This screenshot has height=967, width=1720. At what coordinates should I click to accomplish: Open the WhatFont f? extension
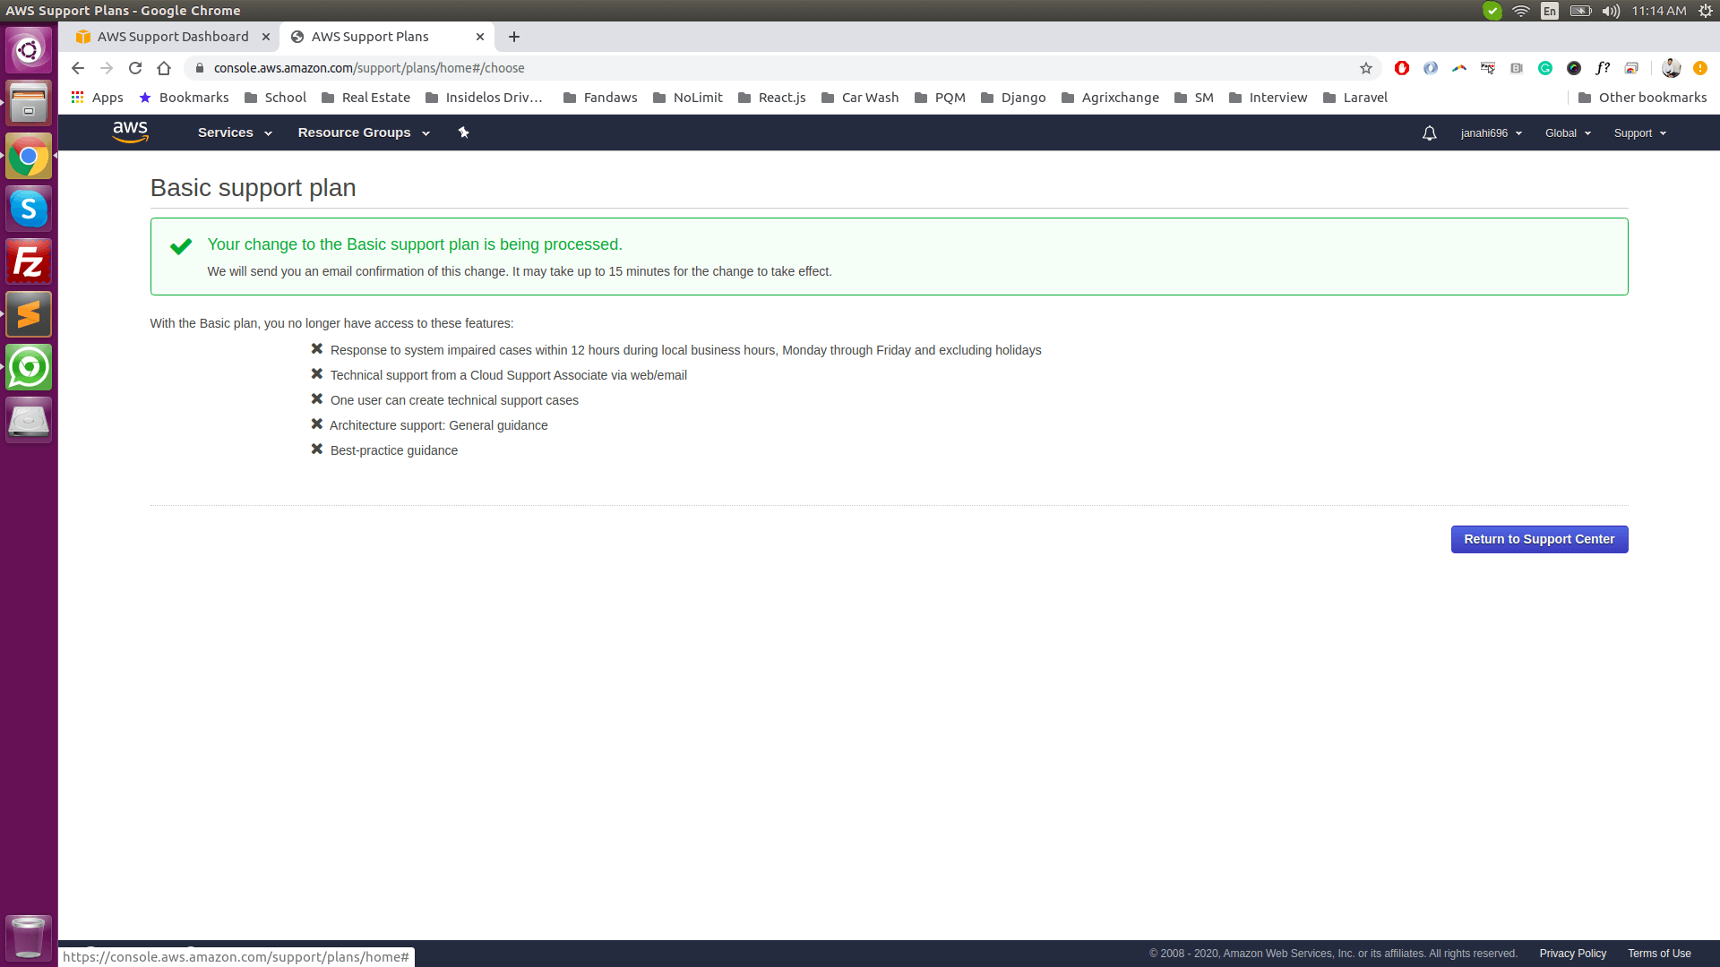1603,68
